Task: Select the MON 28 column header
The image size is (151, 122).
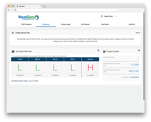Action: coord(90,59)
